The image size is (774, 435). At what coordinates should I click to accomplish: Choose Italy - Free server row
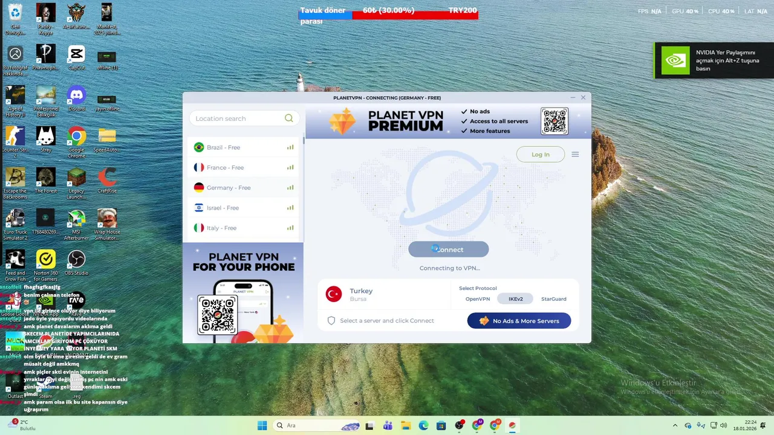point(243,228)
